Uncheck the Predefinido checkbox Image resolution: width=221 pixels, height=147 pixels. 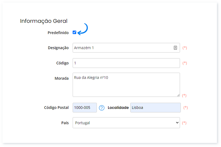tap(74, 32)
